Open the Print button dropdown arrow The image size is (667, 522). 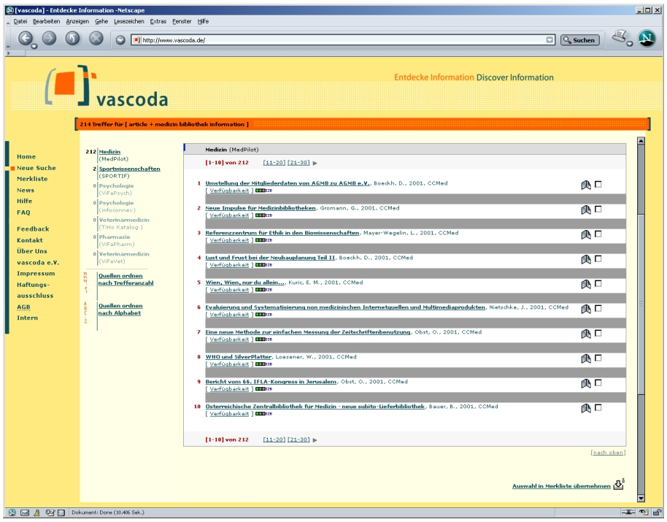[x=629, y=43]
